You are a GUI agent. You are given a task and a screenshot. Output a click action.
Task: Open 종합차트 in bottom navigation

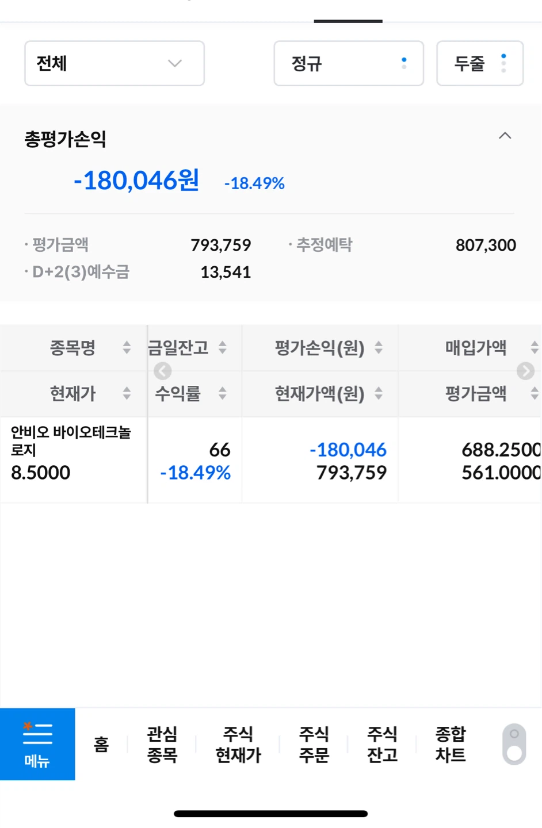tap(451, 744)
